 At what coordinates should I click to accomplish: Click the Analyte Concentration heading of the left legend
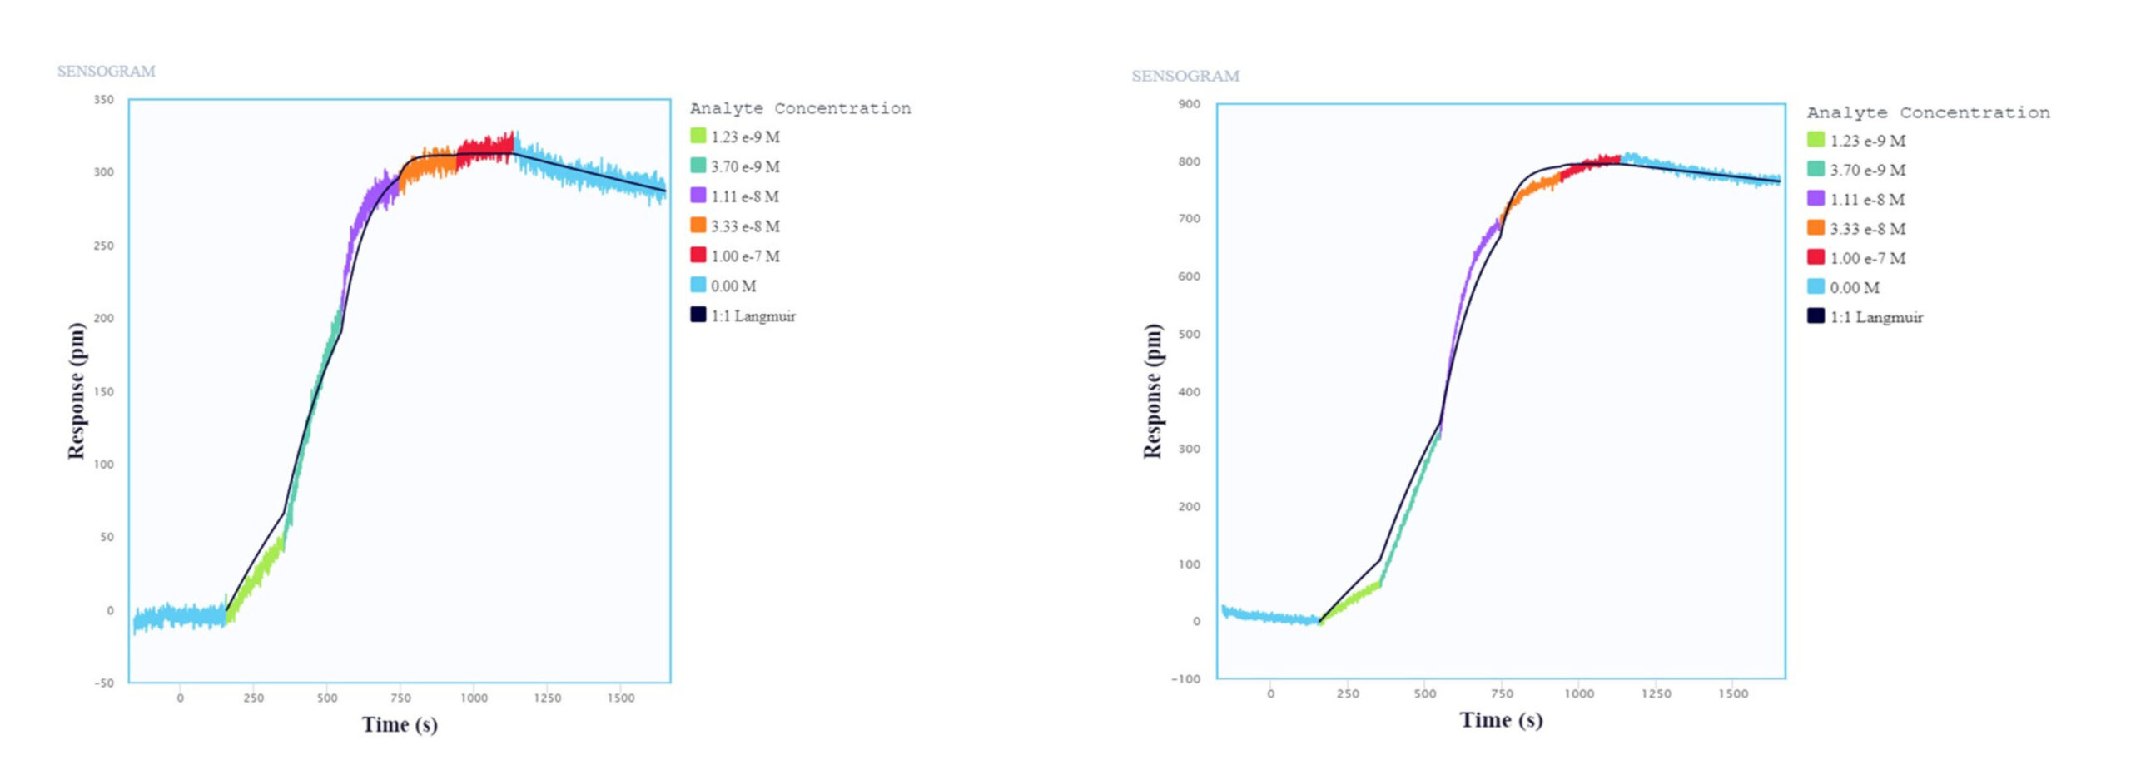(x=800, y=108)
